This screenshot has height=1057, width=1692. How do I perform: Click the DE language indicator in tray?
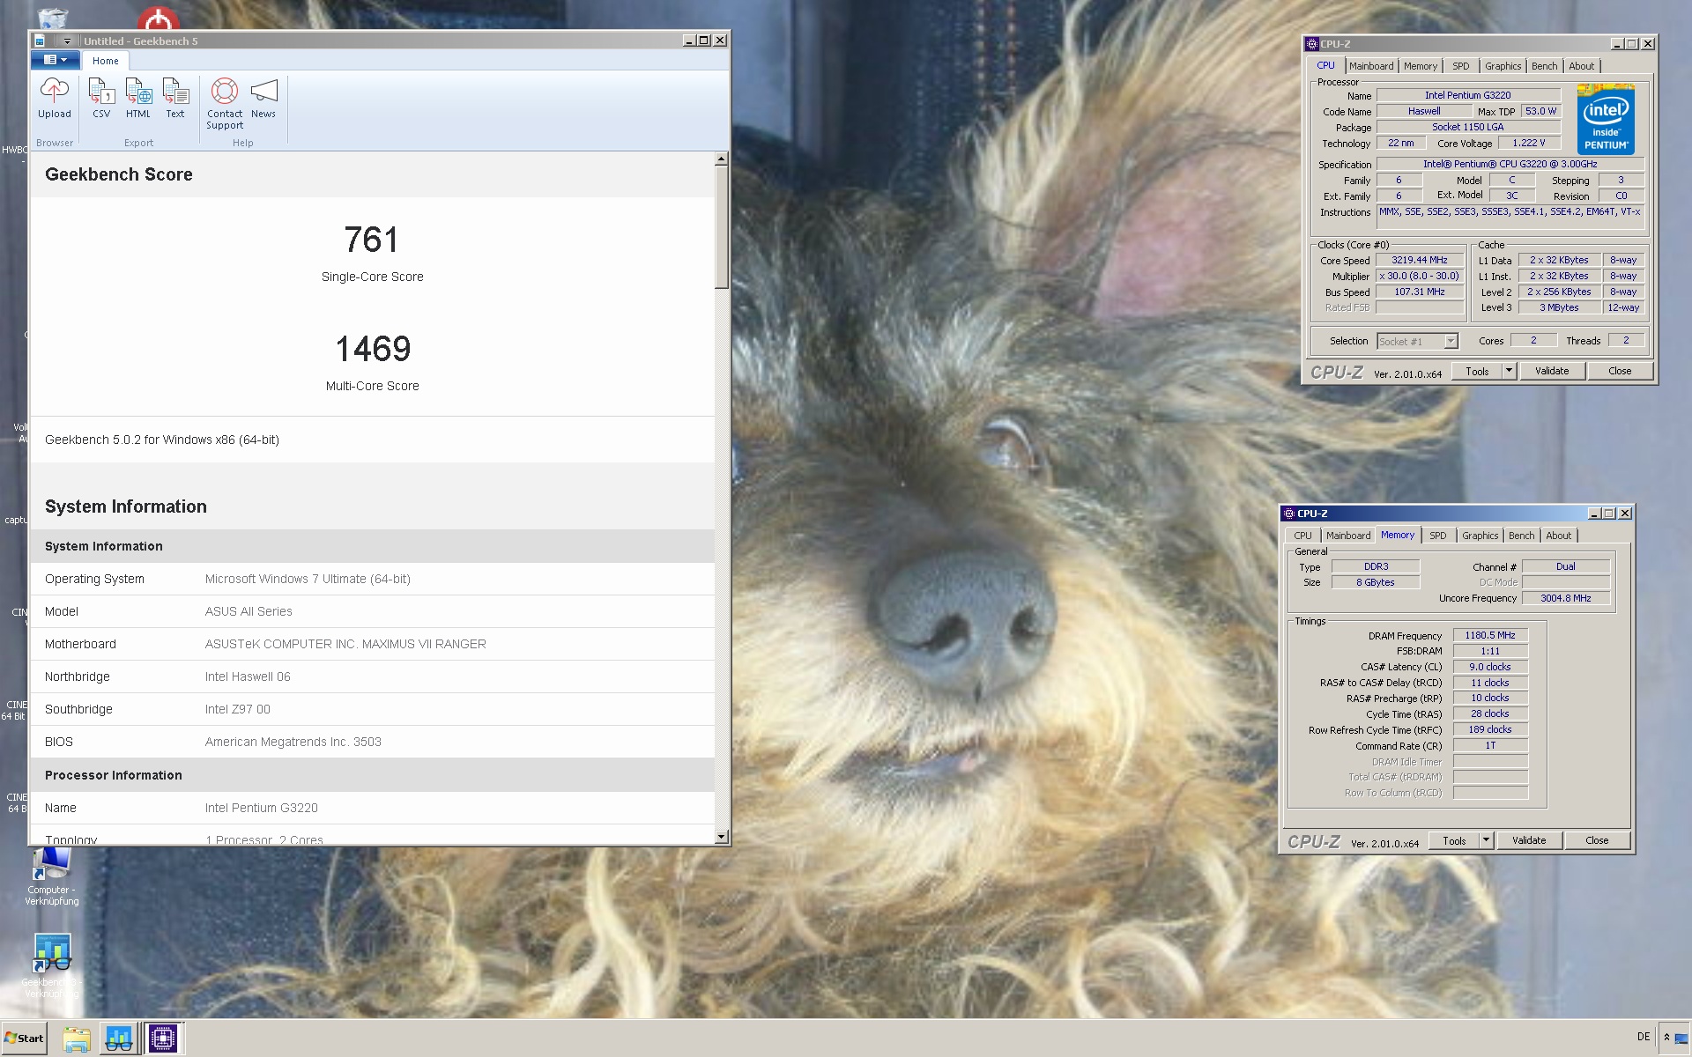click(1643, 1037)
